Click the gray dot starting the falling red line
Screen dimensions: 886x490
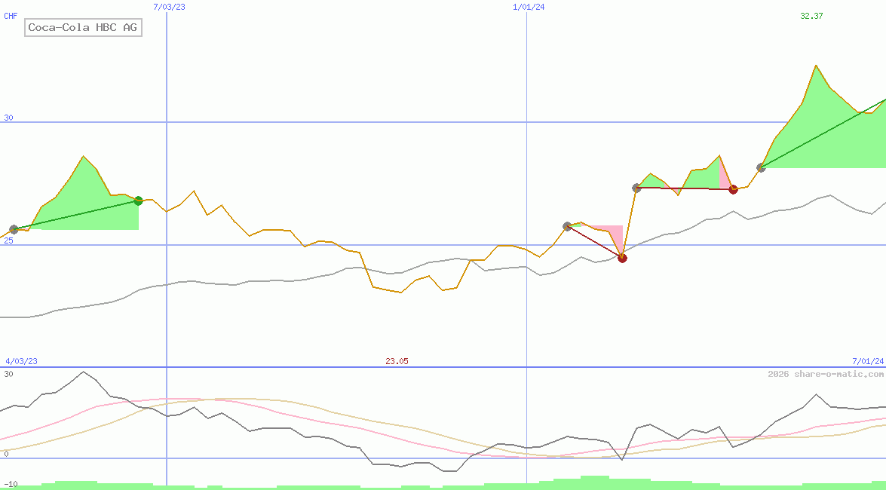click(568, 226)
